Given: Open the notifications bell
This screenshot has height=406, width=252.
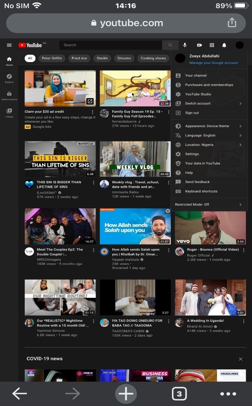Looking at the screenshot, I should click(224, 45).
